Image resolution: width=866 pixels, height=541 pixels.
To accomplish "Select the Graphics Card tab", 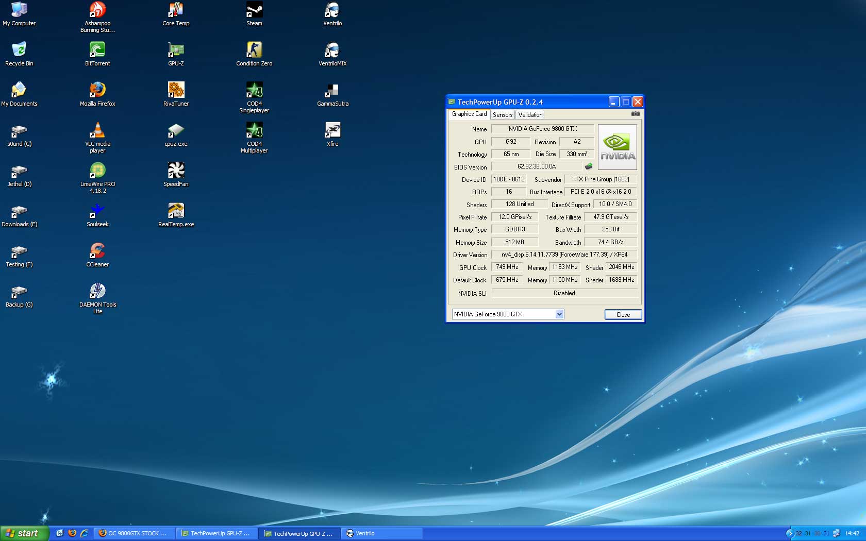I will coord(469,114).
